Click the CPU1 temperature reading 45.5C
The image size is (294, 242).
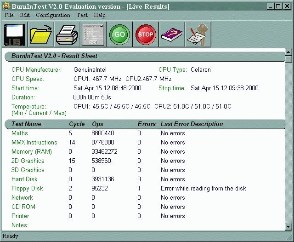[x=112, y=106]
